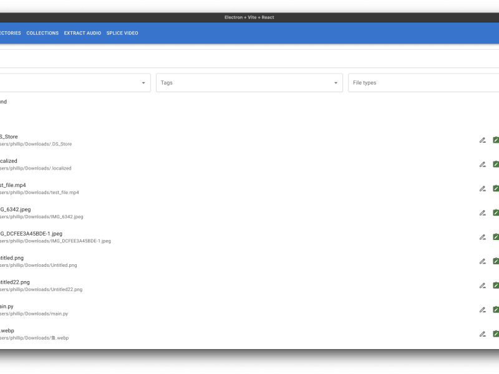Click the green clipboard icon for .DS_Store
The width and height of the screenshot is (499, 374).
(496, 140)
